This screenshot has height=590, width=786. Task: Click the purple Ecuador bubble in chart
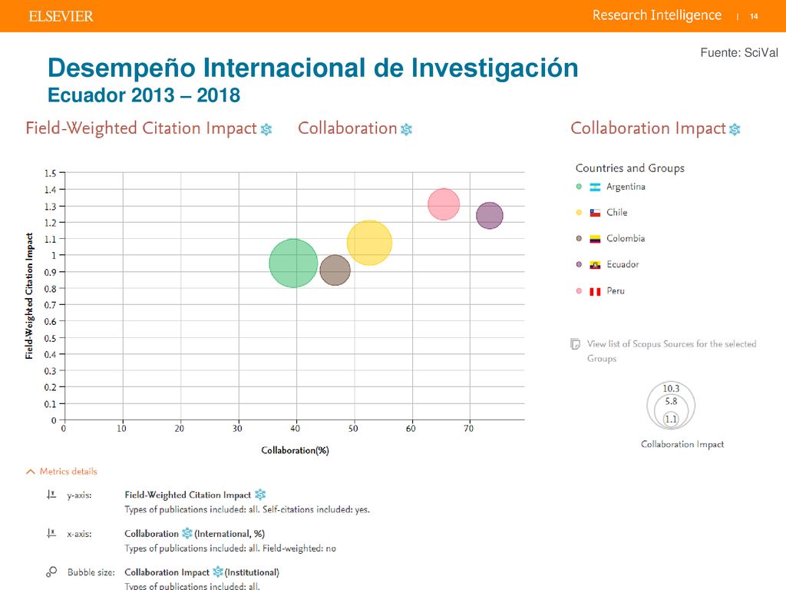[489, 215]
